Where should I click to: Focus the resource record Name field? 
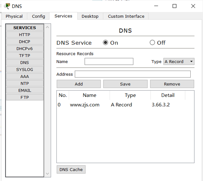(x=109, y=61)
